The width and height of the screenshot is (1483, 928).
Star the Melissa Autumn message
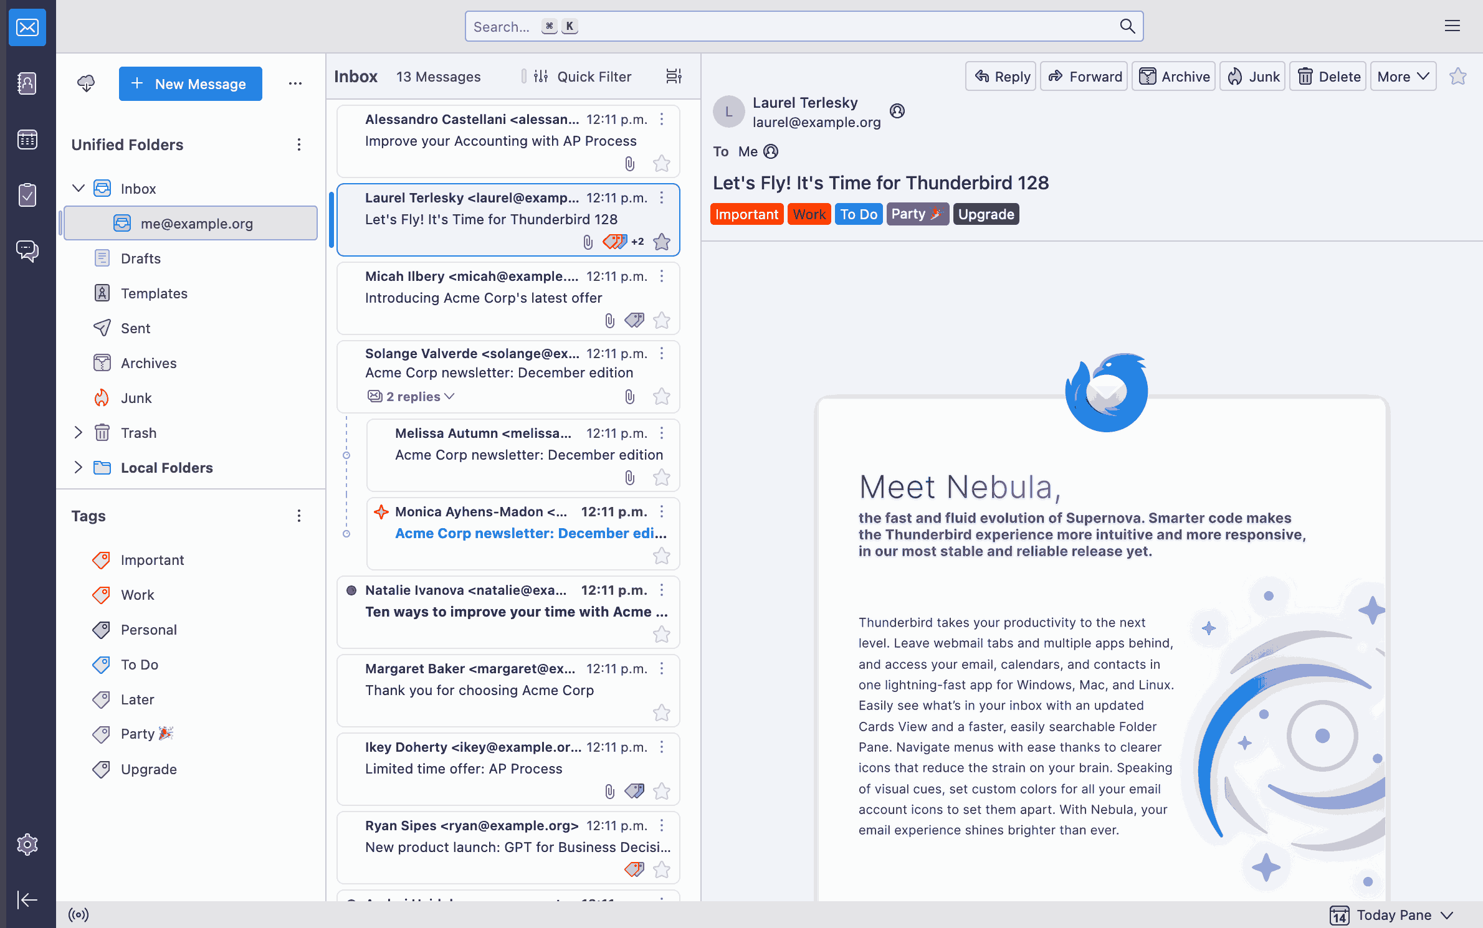pyautogui.click(x=662, y=478)
